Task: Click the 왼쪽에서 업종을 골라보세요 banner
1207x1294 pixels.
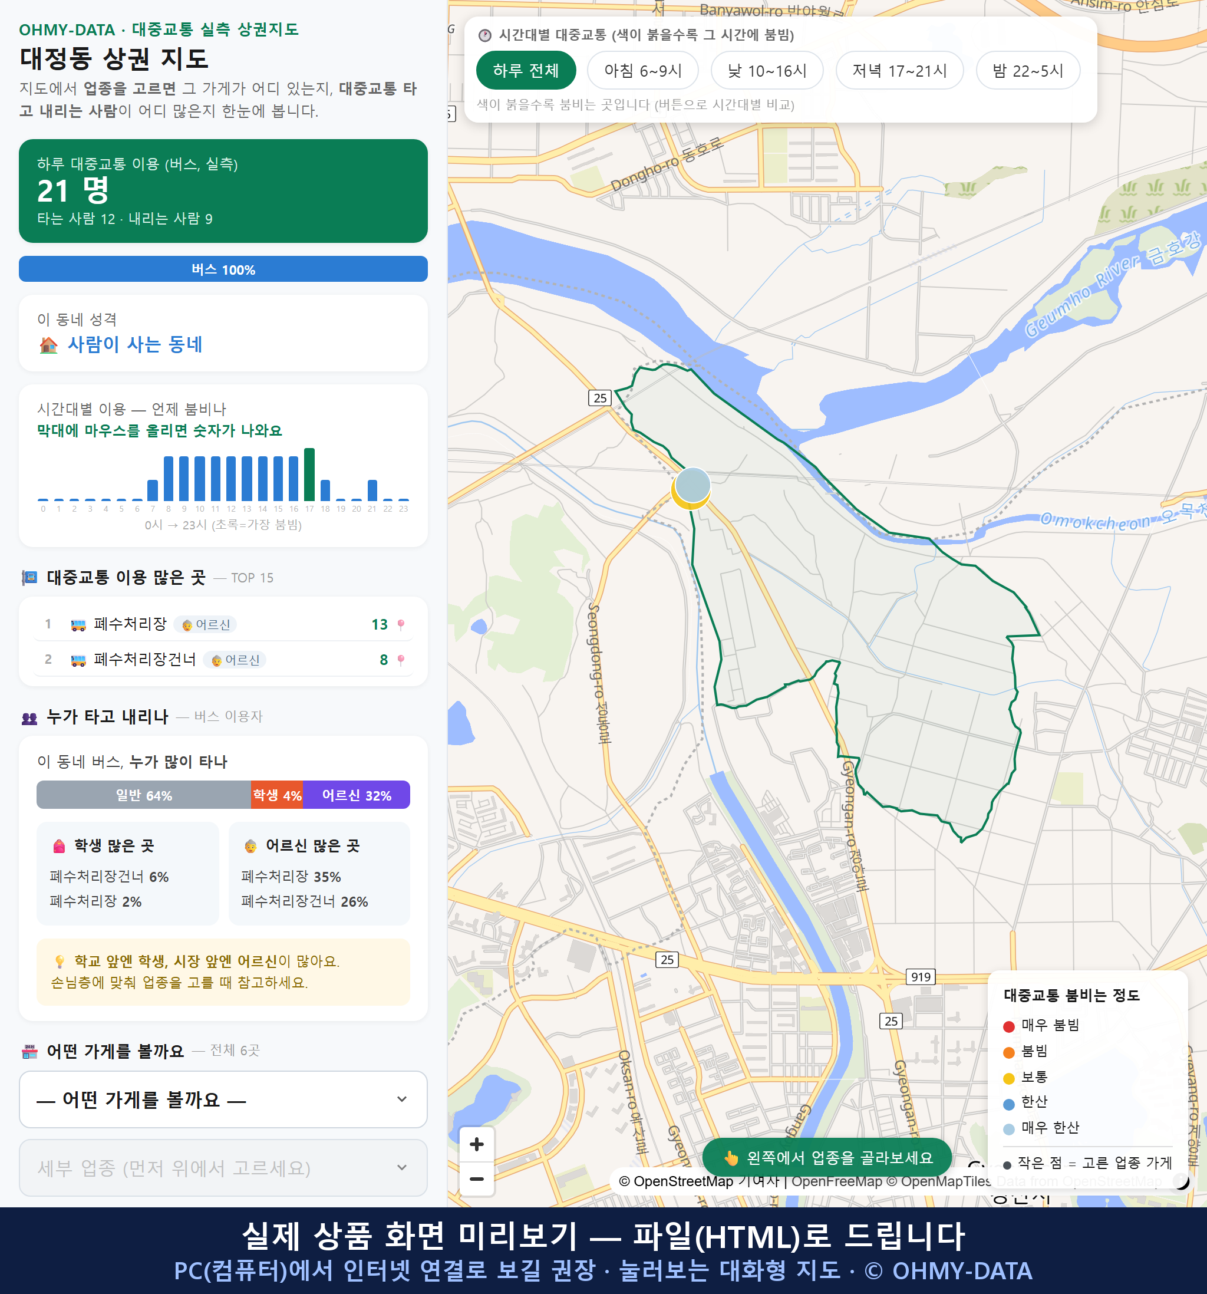Action: (827, 1158)
